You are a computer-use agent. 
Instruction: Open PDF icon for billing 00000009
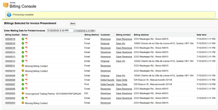(x=26, y=76)
